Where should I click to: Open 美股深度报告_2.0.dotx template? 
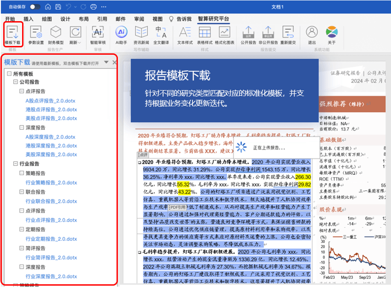[x=51, y=155]
